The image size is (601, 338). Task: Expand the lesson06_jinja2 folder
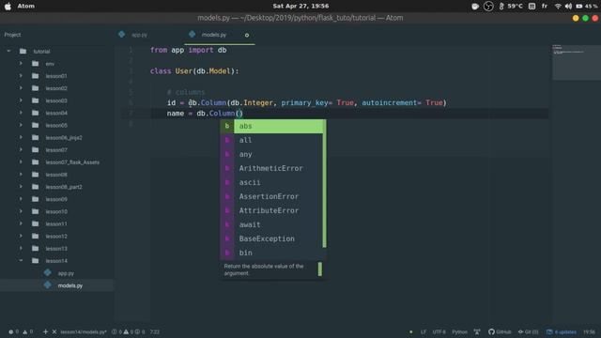click(x=21, y=137)
